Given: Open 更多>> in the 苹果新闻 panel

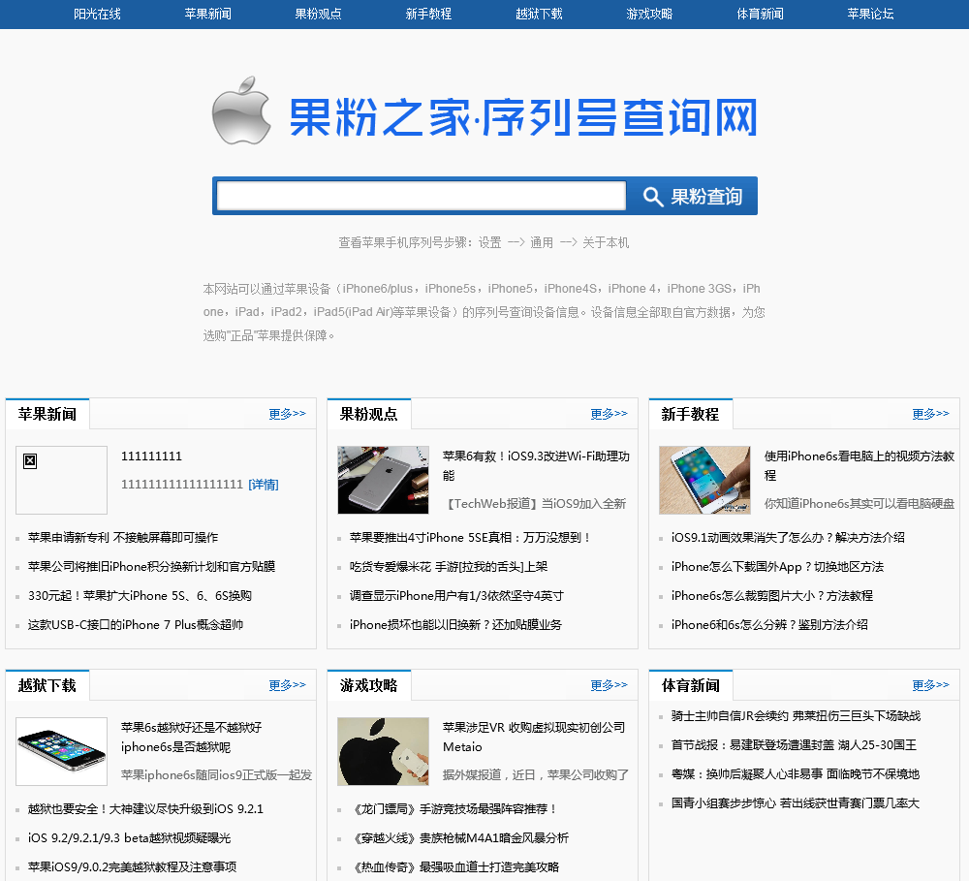Looking at the screenshot, I should pos(288,414).
